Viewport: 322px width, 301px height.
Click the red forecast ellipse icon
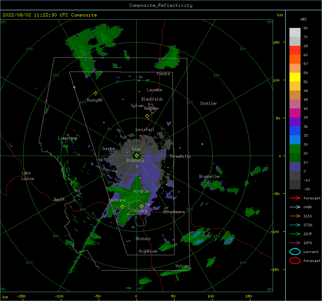pos(295,261)
